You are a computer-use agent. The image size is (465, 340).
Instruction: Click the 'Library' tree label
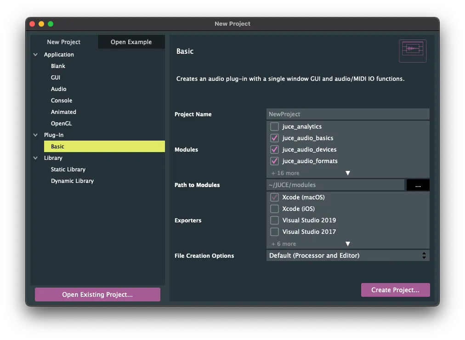pyautogui.click(x=53, y=158)
